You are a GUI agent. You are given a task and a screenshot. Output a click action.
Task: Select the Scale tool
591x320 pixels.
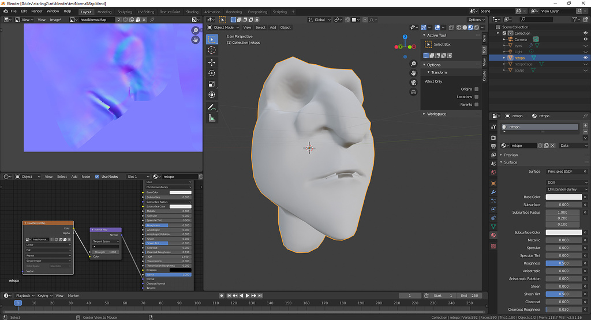click(212, 84)
